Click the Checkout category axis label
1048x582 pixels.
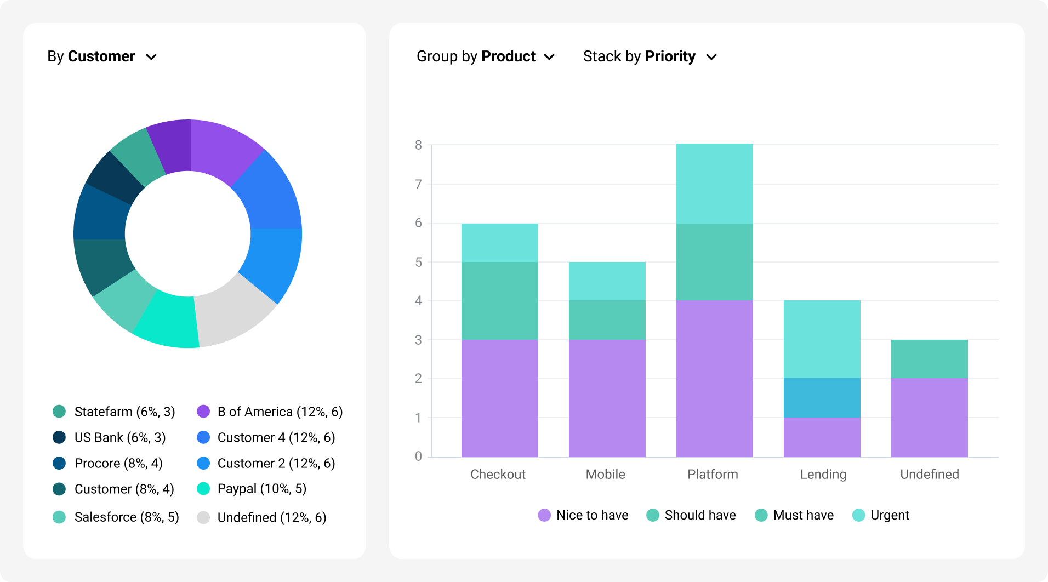tap(498, 474)
